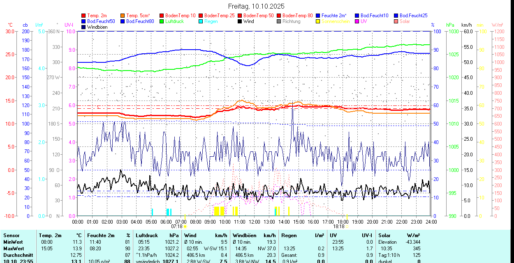This screenshot has width=514, height=263.
Task: Click the red Temp. 2m legend square
Action: tap(84, 16)
